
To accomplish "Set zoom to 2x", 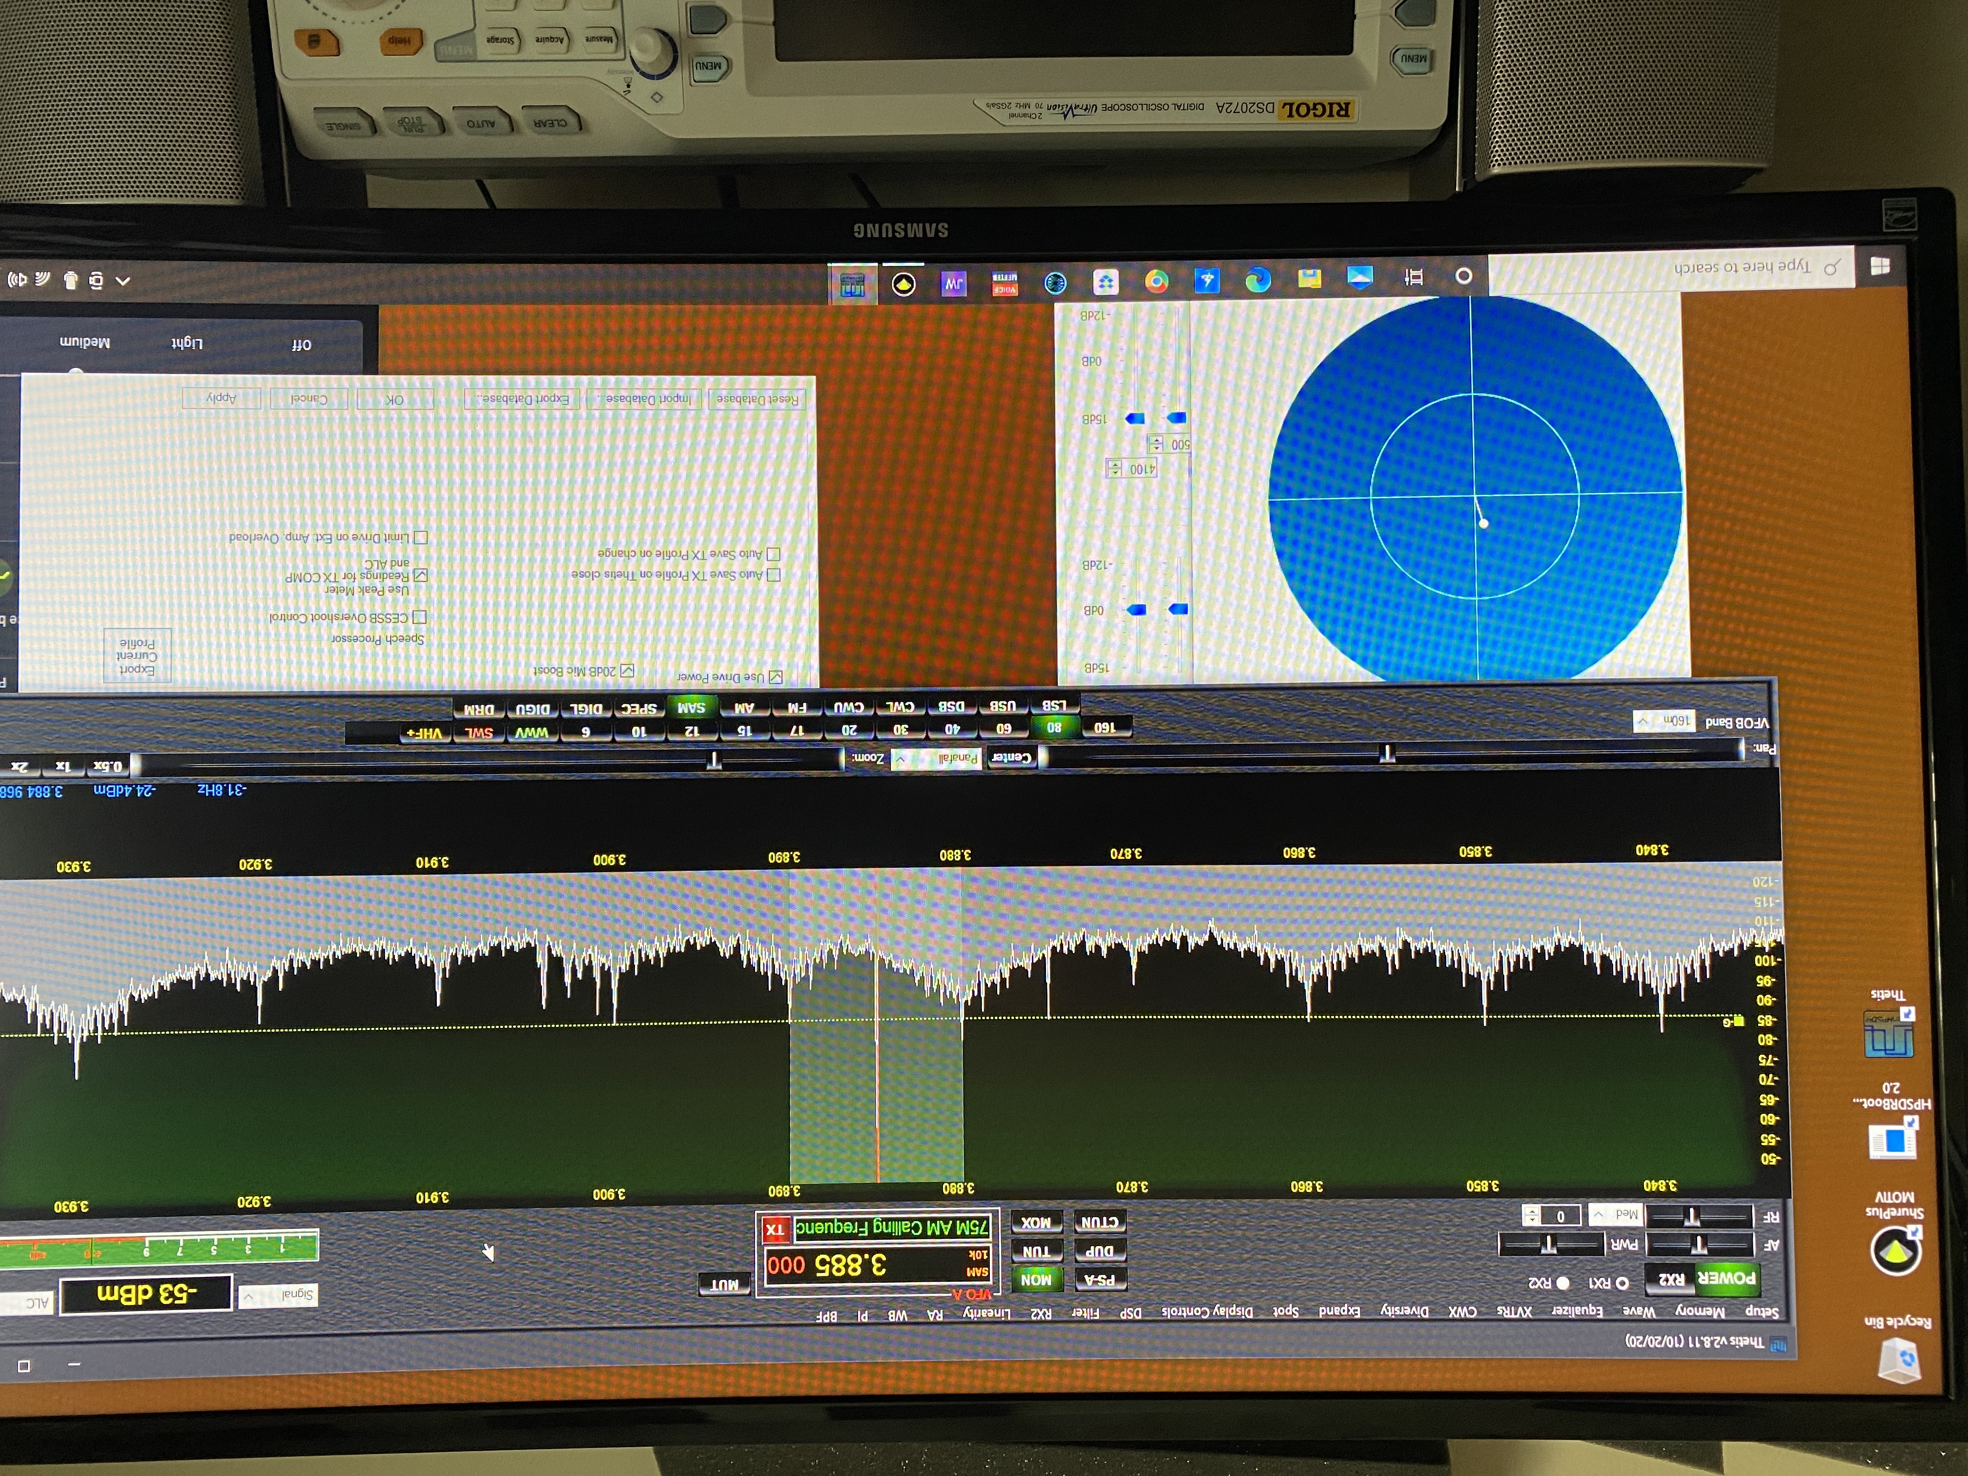I will (20, 766).
